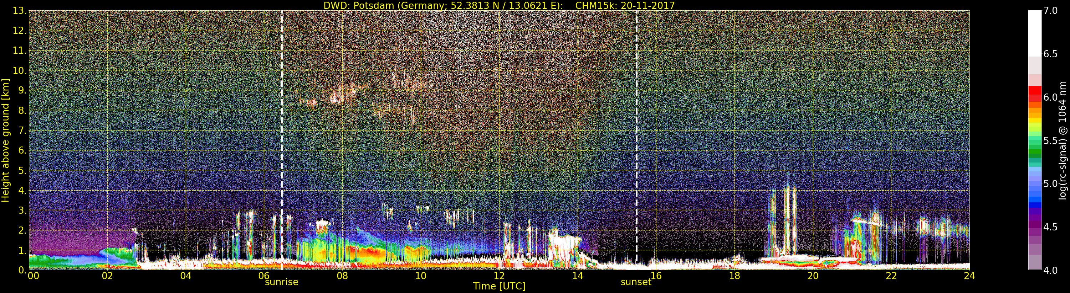1070x293 pixels.
Task: Select the sunset label below axis
Action: [636, 282]
